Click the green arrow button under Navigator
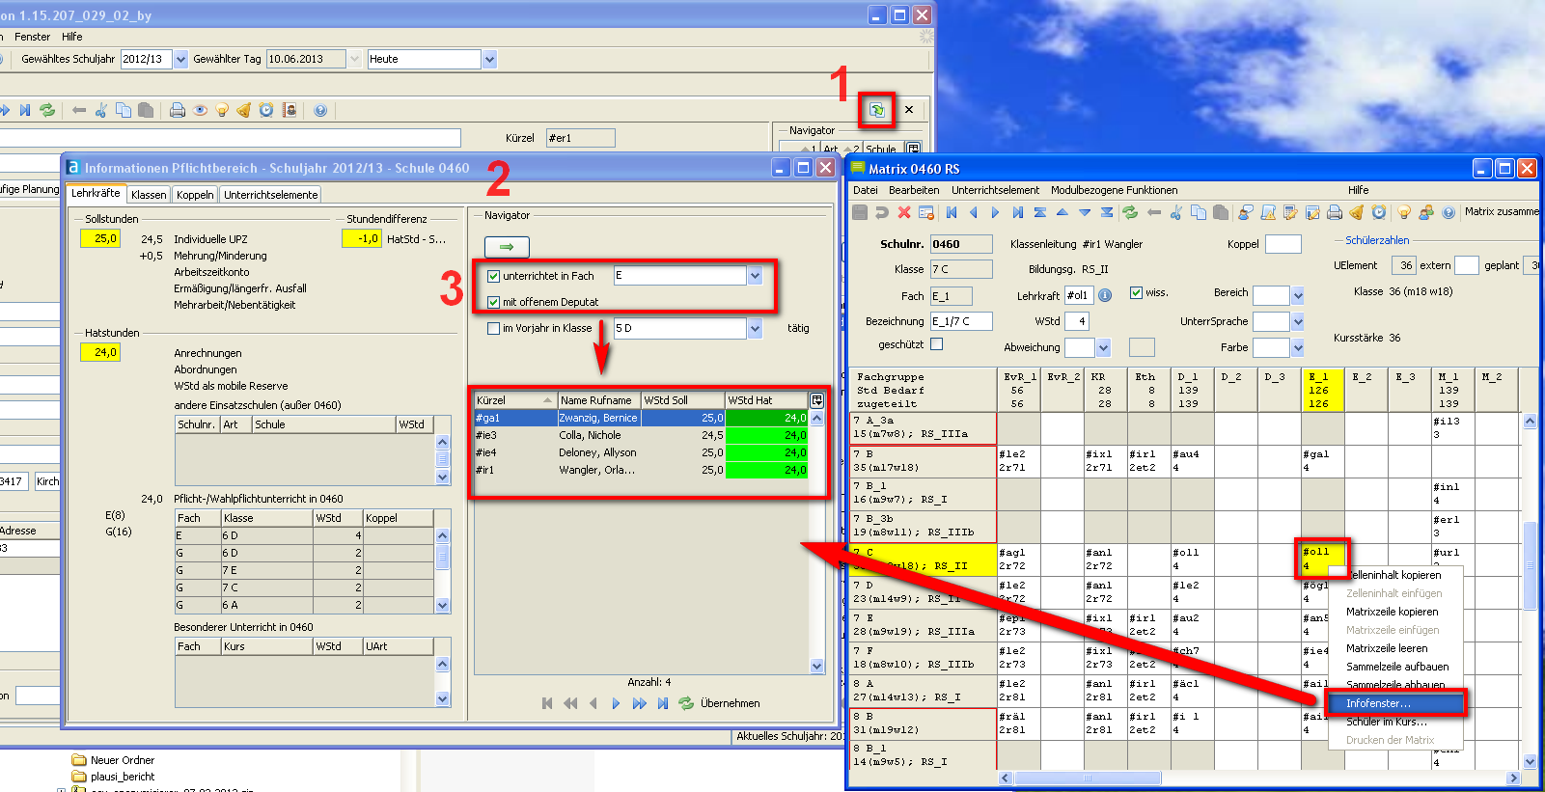The image size is (1545, 792). [x=507, y=247]
